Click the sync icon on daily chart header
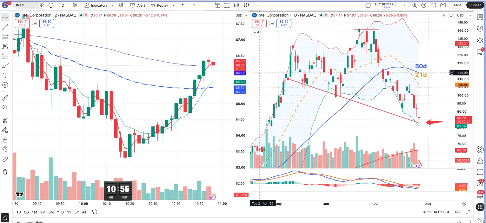 (x=451, y=15)
